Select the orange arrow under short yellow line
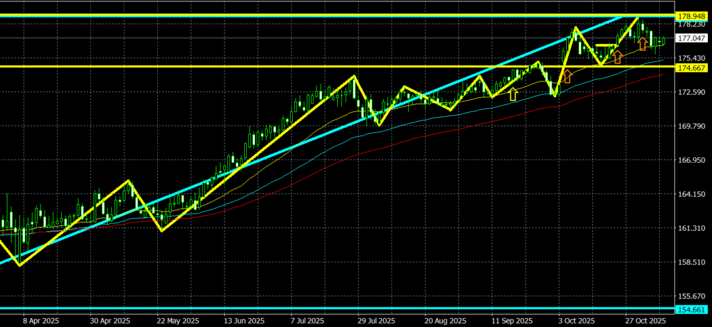 (617, 56)
